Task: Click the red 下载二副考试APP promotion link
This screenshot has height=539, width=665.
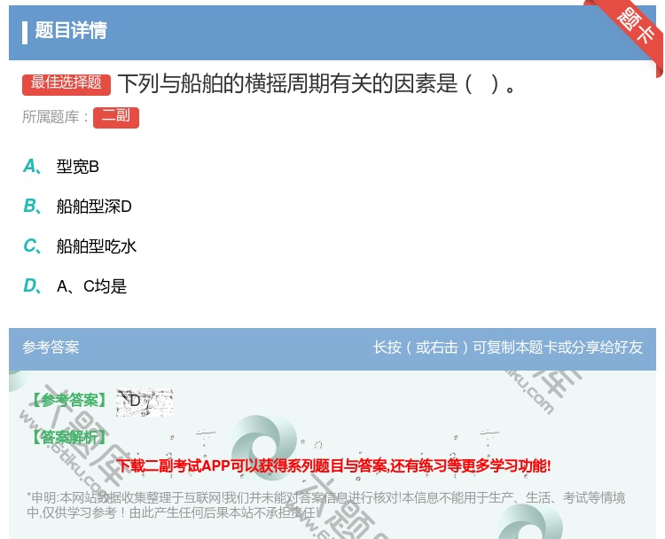Action: [x=333, y=465]
